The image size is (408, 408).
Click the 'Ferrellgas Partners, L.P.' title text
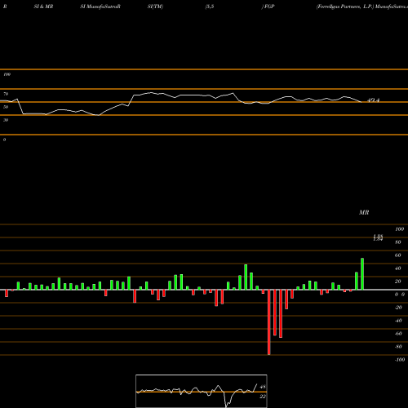[x=345, y=7]
